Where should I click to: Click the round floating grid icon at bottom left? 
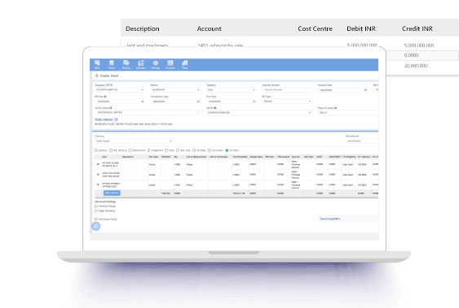[x=95, y=226]
